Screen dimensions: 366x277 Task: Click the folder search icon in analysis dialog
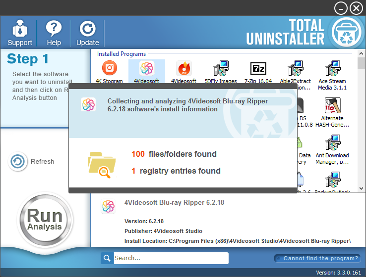pyautogui.click(x=102, y=165)
